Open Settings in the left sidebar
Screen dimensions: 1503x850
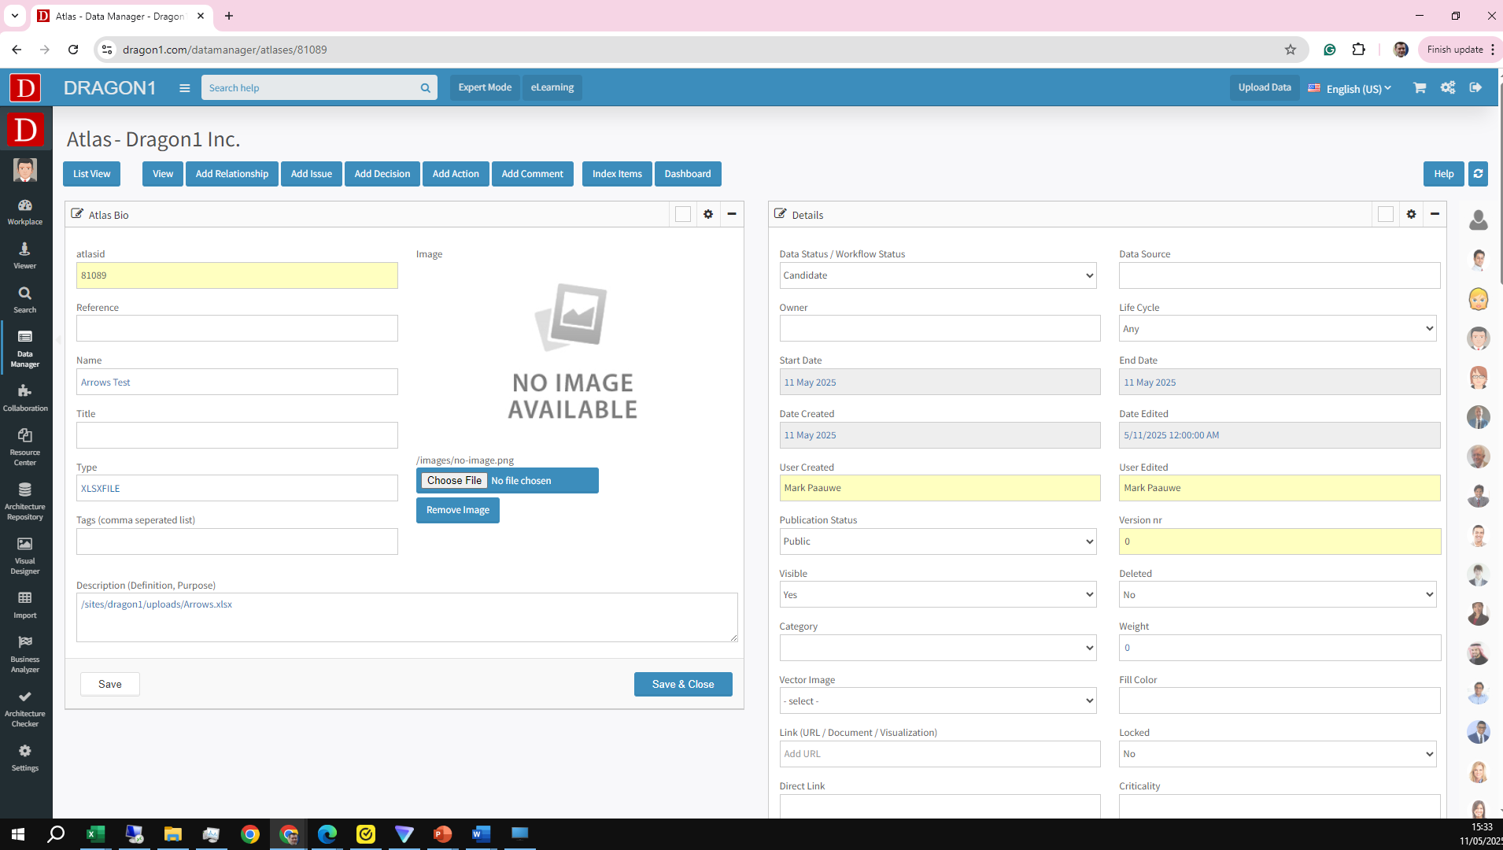coord(25,758)
